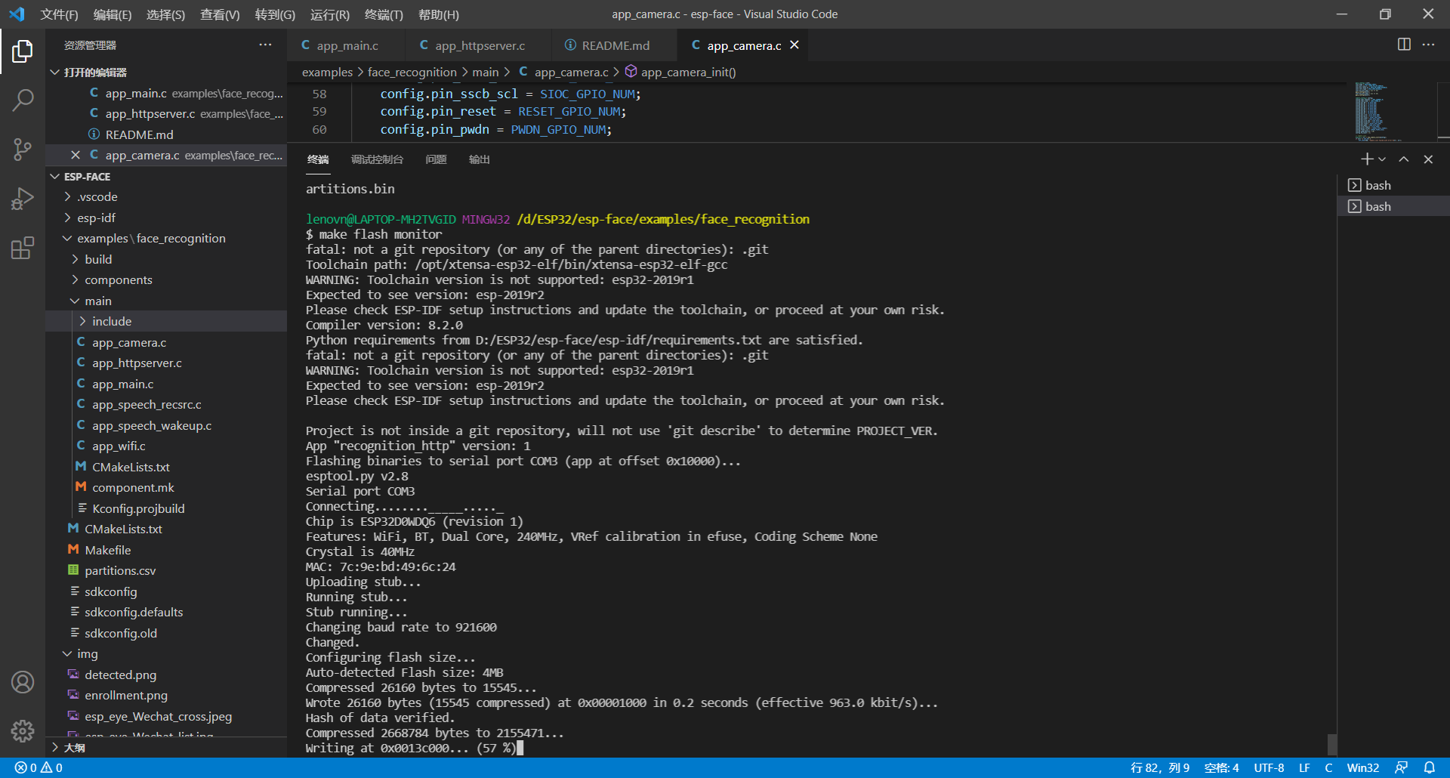Open the 帮助(H) menu
The image size is (1450, 778).
438,14
